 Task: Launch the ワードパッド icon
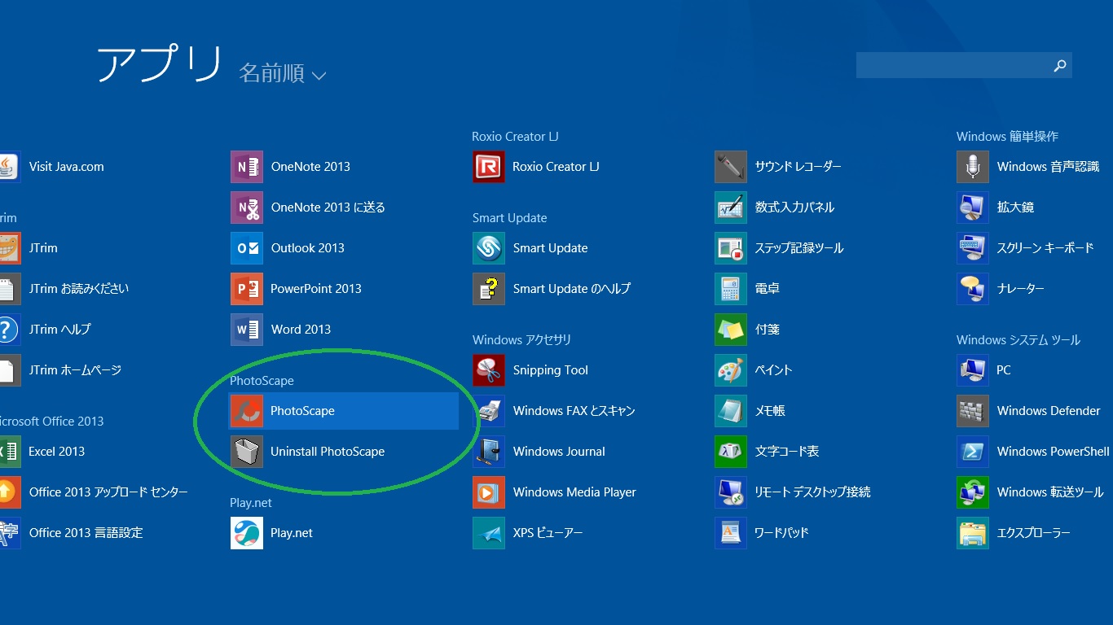pos(731,533)
